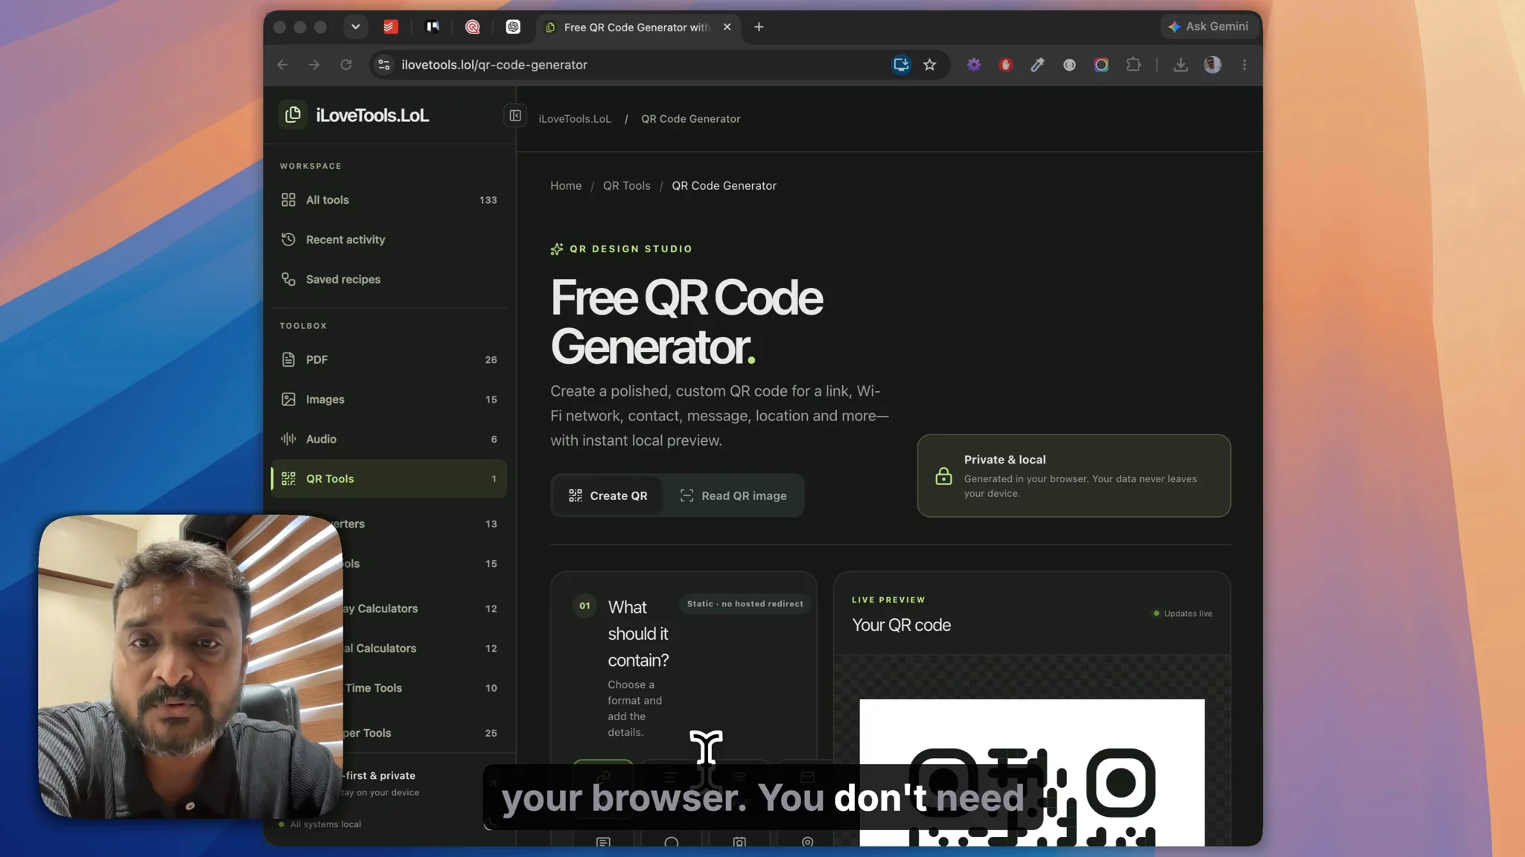1525x857 pixels.
Task: Click iLoveTools.LoL in the header breadcrumb
Action: 575,119
